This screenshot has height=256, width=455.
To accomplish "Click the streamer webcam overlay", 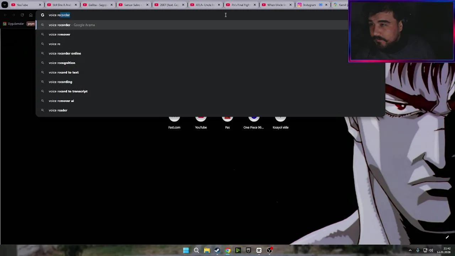I will (x=402, y=31).
